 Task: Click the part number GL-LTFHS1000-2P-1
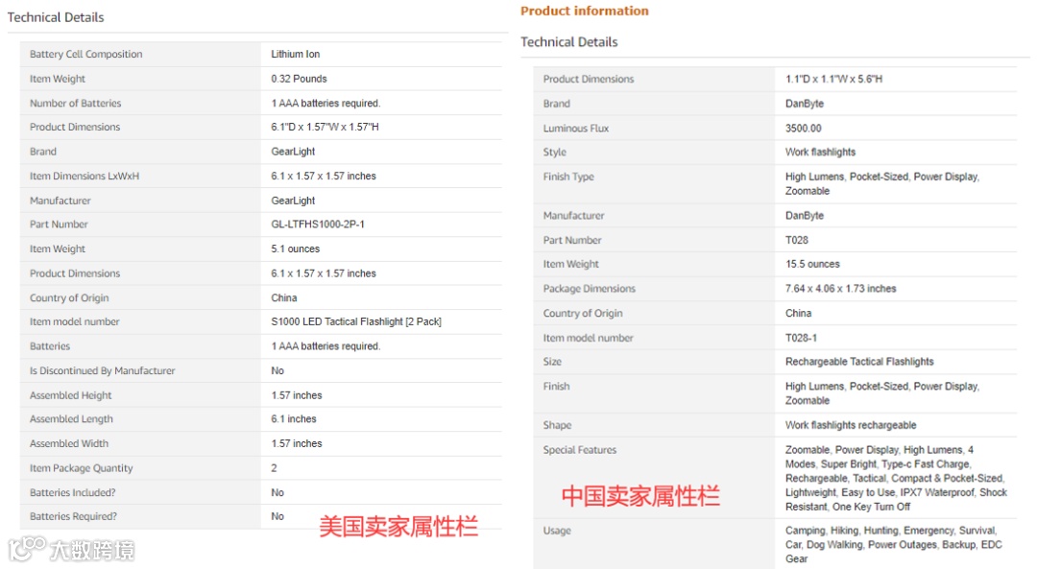point(318,224)
